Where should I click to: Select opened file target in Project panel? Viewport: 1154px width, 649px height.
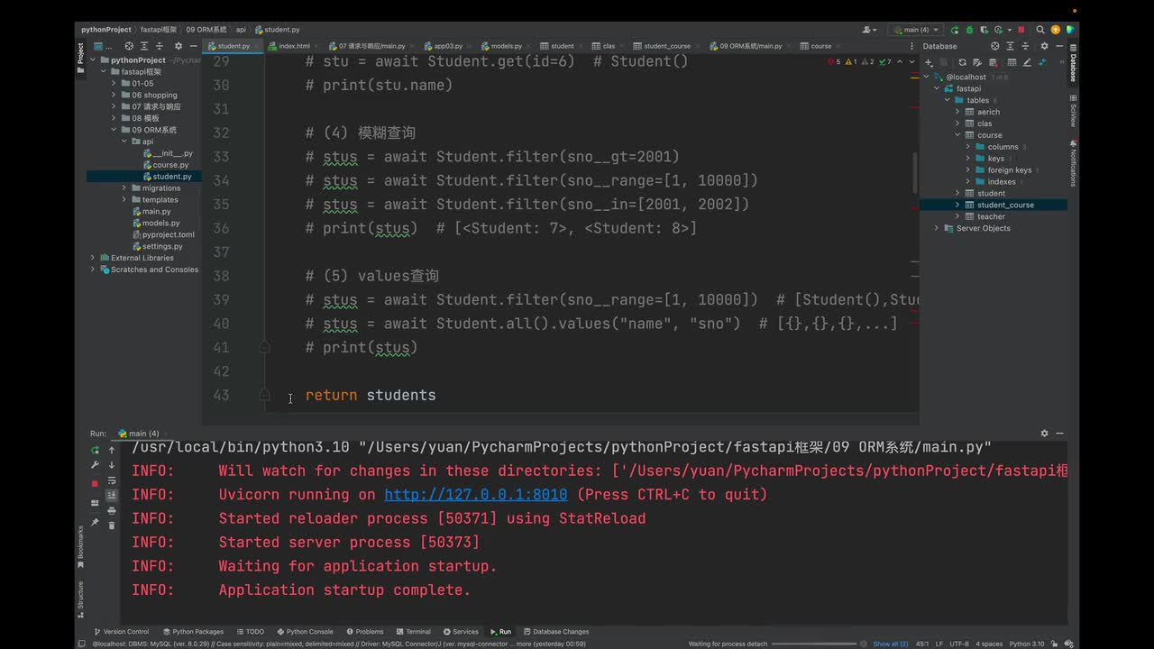pos(129,46)
